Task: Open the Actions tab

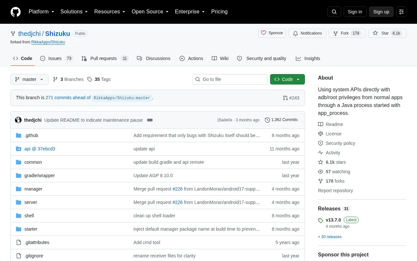Action: [x=191, y=58]
